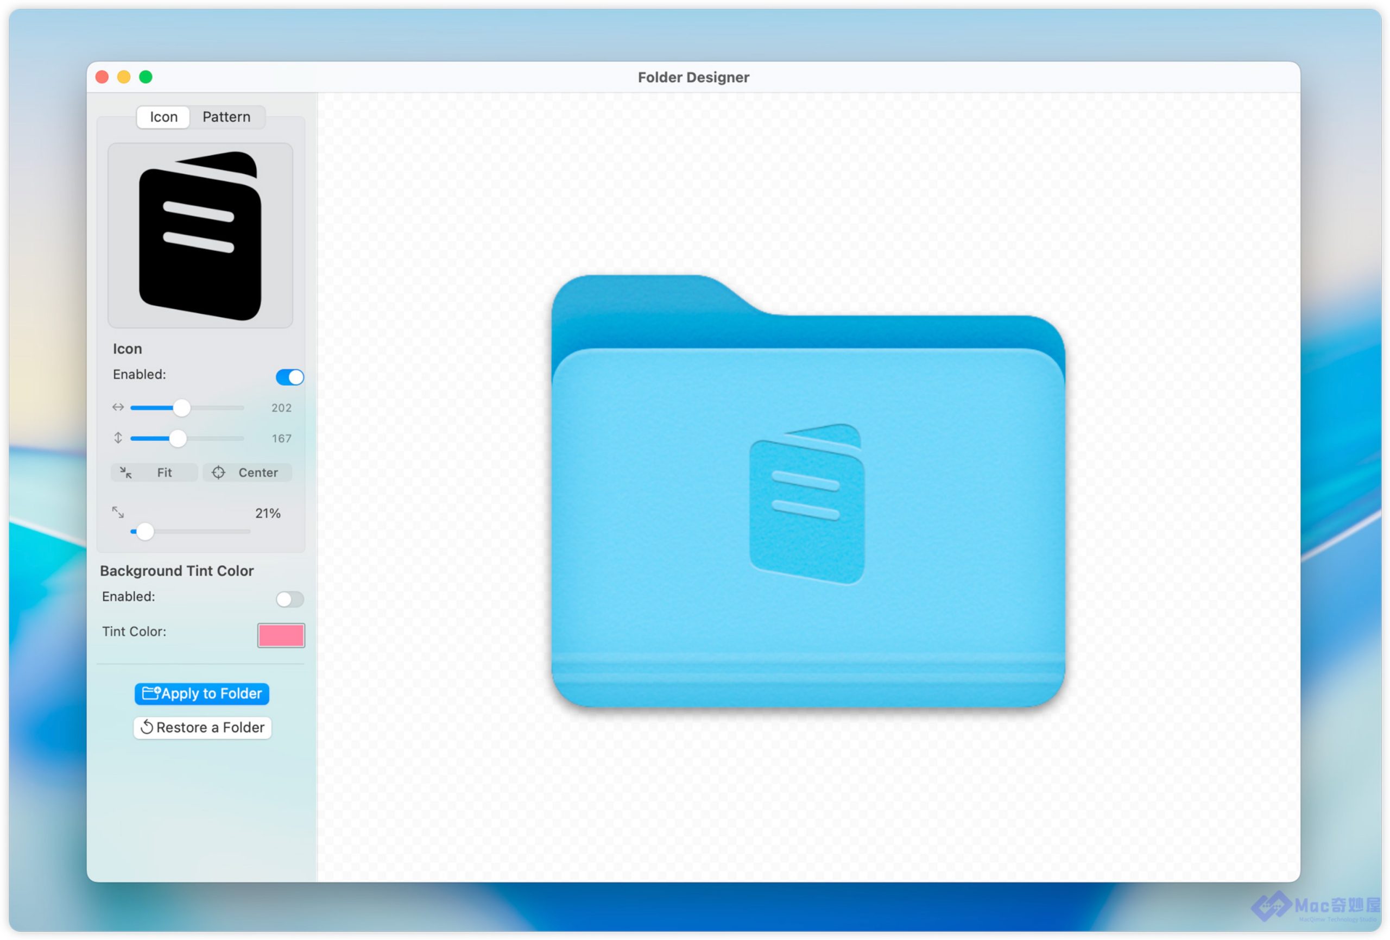Click the diagonal scale arrows icon

pos(118,512)
